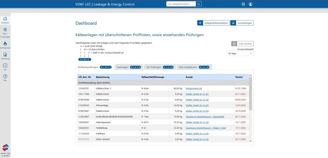328x158 pixels.
Task: Open the Auswertung report icon in sidebar
Action: click(5, 55)
